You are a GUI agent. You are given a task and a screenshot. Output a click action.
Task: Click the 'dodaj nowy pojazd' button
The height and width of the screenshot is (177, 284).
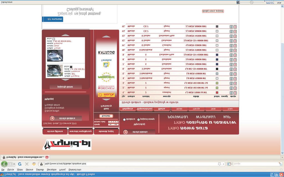pyautogui.click(x=213, y=11)
